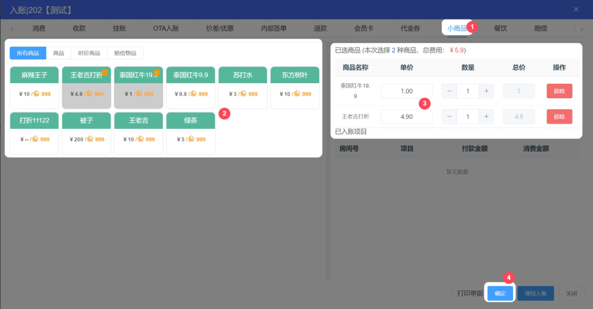This screenshot has width=593, height=309.
Task: Decrease quantity of 泰国红牛19.9 with minus button
Action: 449,91
